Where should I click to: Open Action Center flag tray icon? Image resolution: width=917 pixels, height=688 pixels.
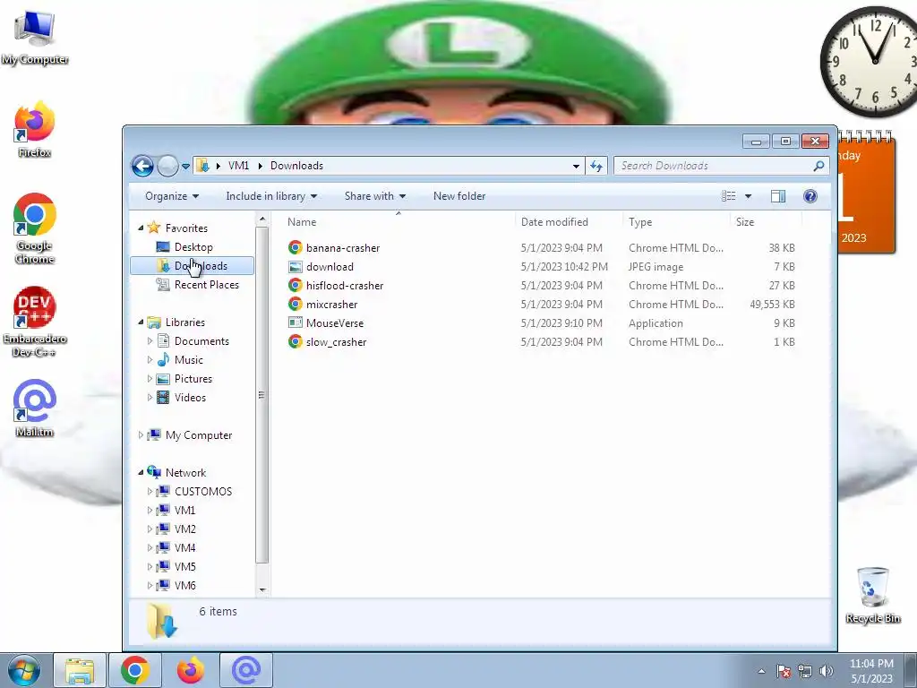click(x=784, y=671)
